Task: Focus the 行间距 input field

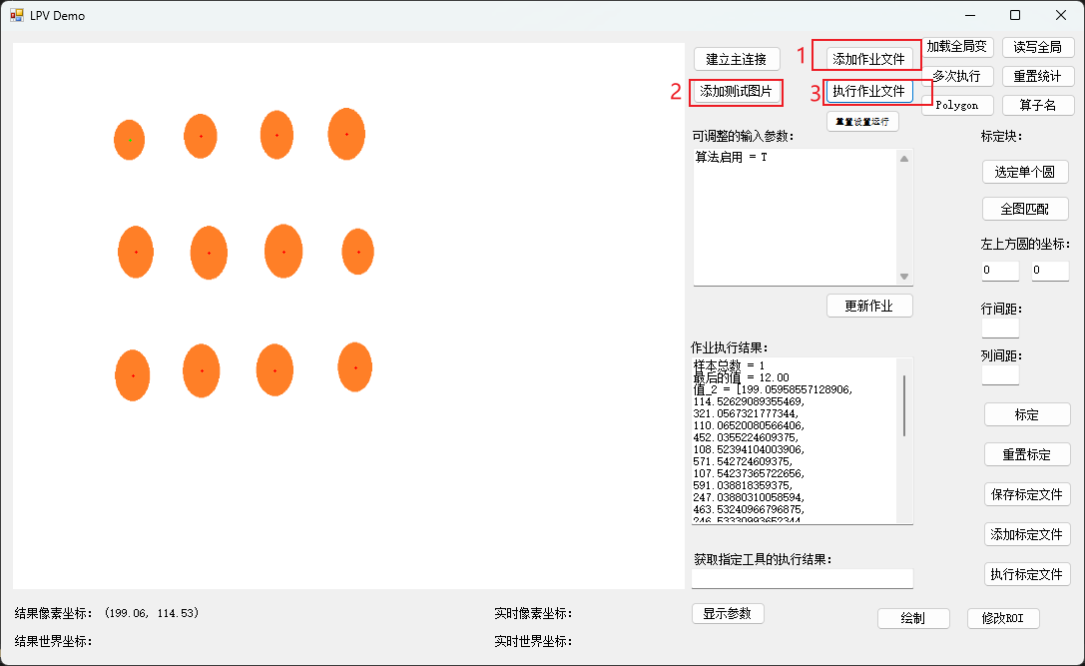Action: 1000,328
